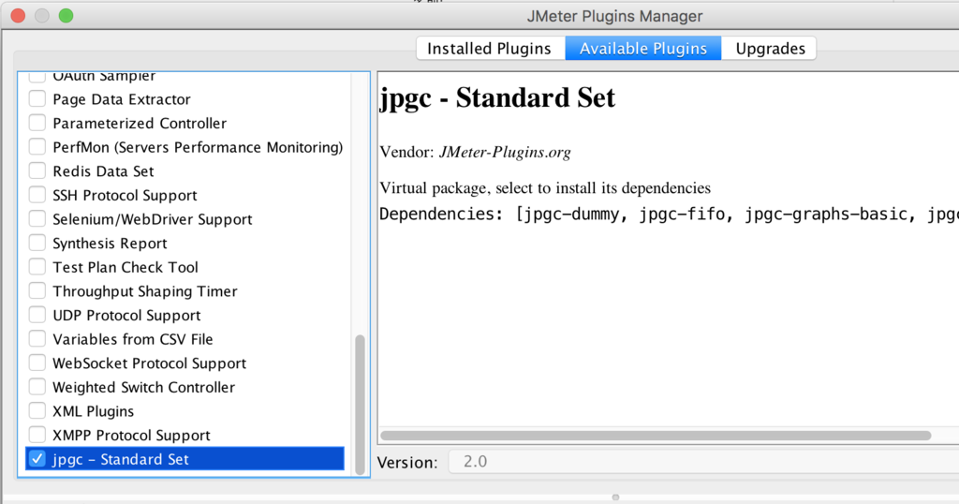Click the Dependencies list text line
The height and width of the screenshot is (504, 959).
[x=669, y=215]
